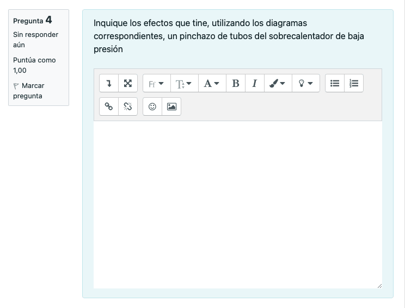
Task: Toggle the toolbar show/hide arrow button
Action: tap(109, 83)
